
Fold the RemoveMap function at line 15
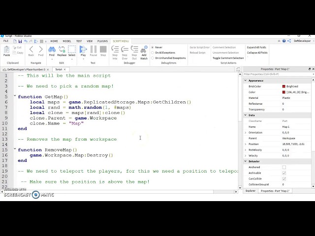pyautogui.click(x=15, y=149)
